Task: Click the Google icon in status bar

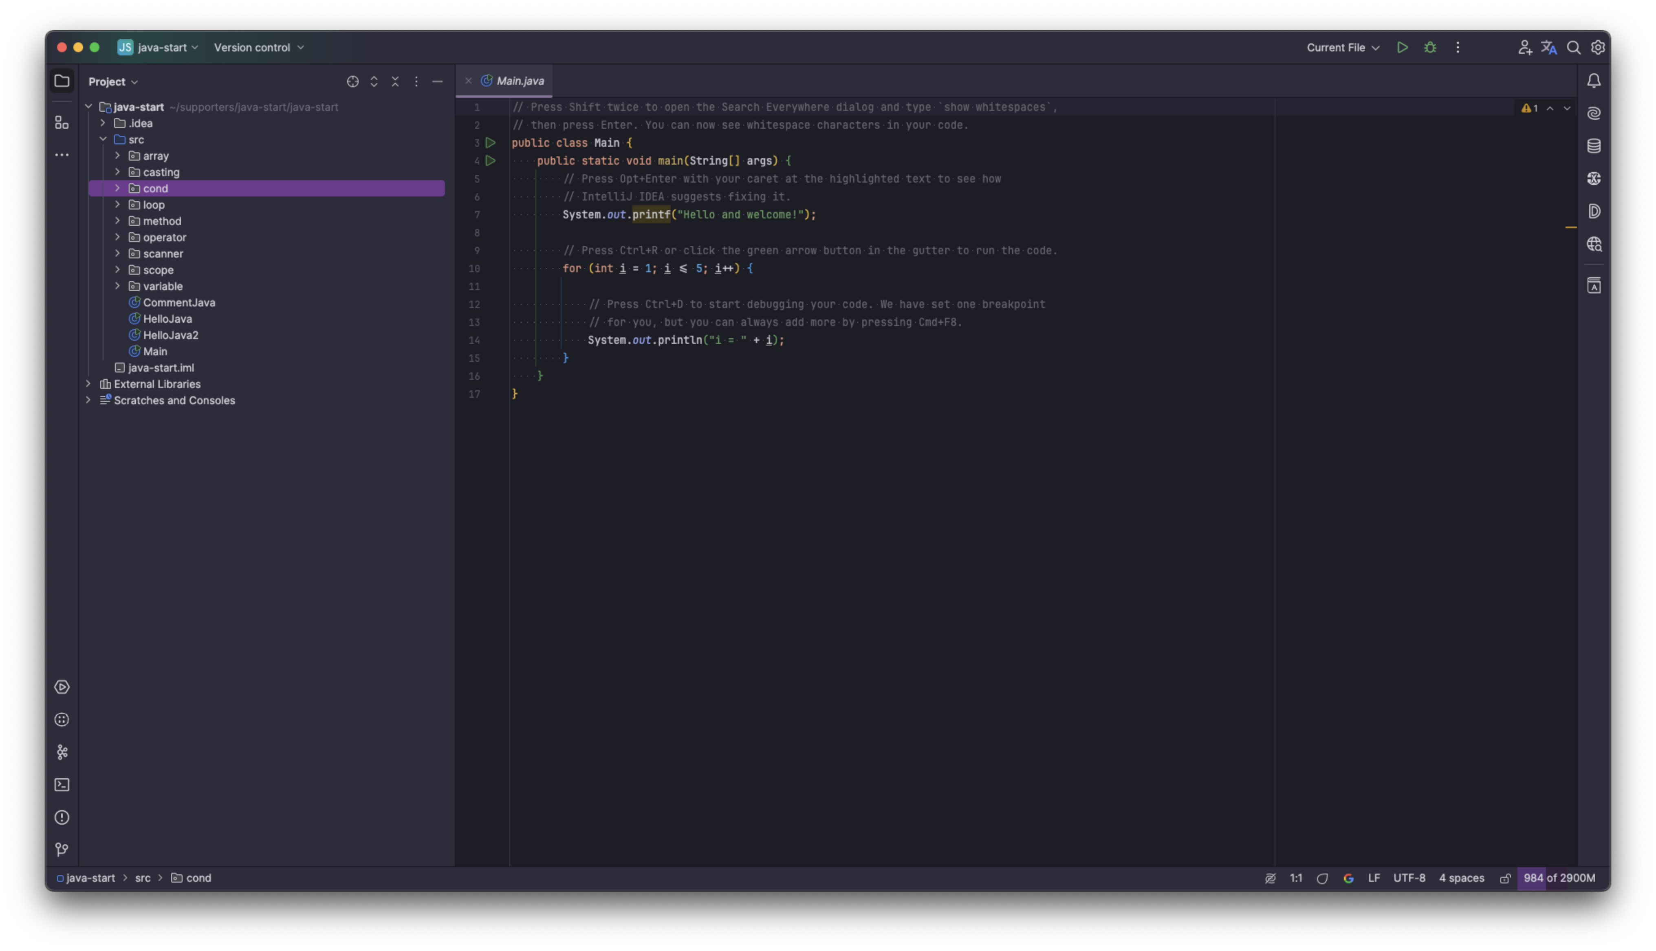Action: (1348, 878)
